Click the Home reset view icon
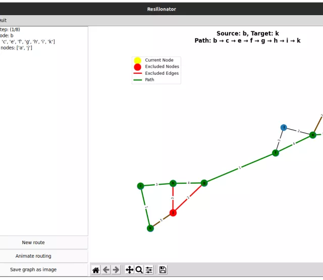 tap(96, 270)
